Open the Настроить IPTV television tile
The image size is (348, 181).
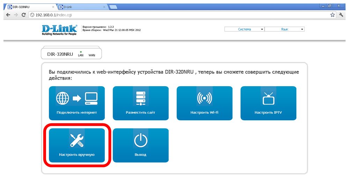pos(268,103)
